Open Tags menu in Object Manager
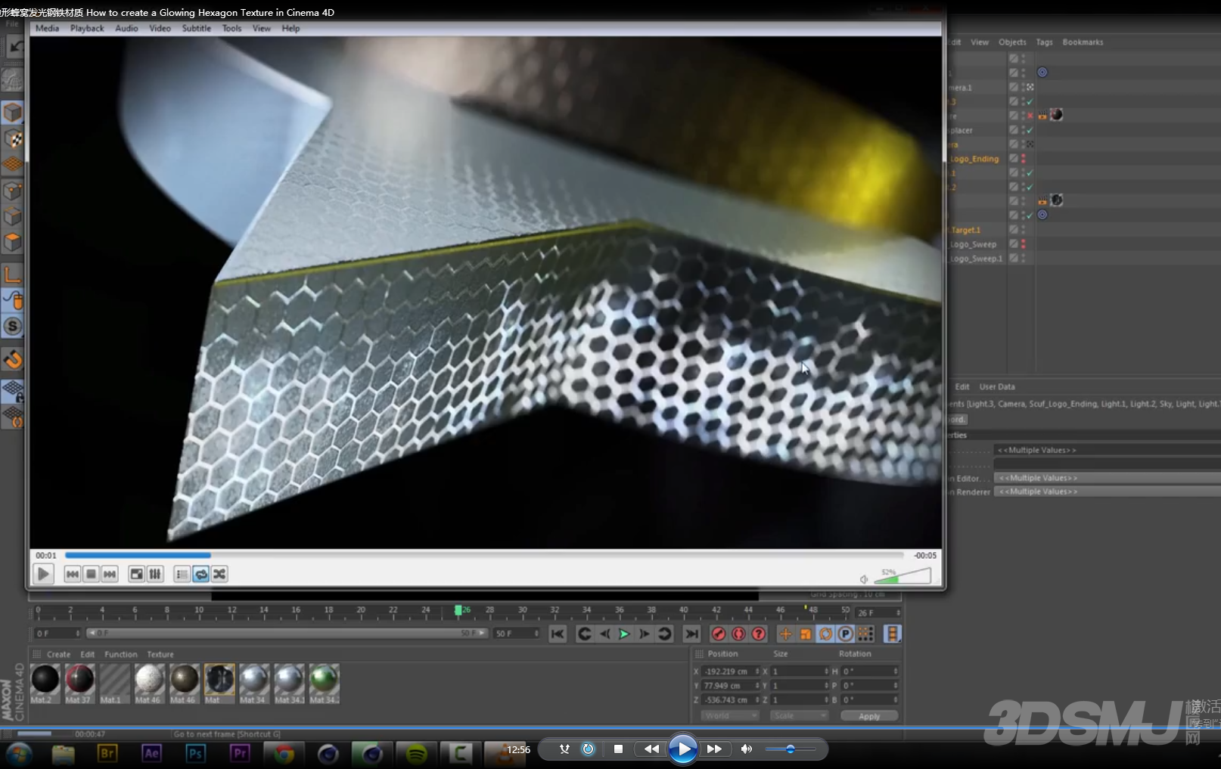The width and height of the screenshot is (1221, 769). (x=1044, y=42)
